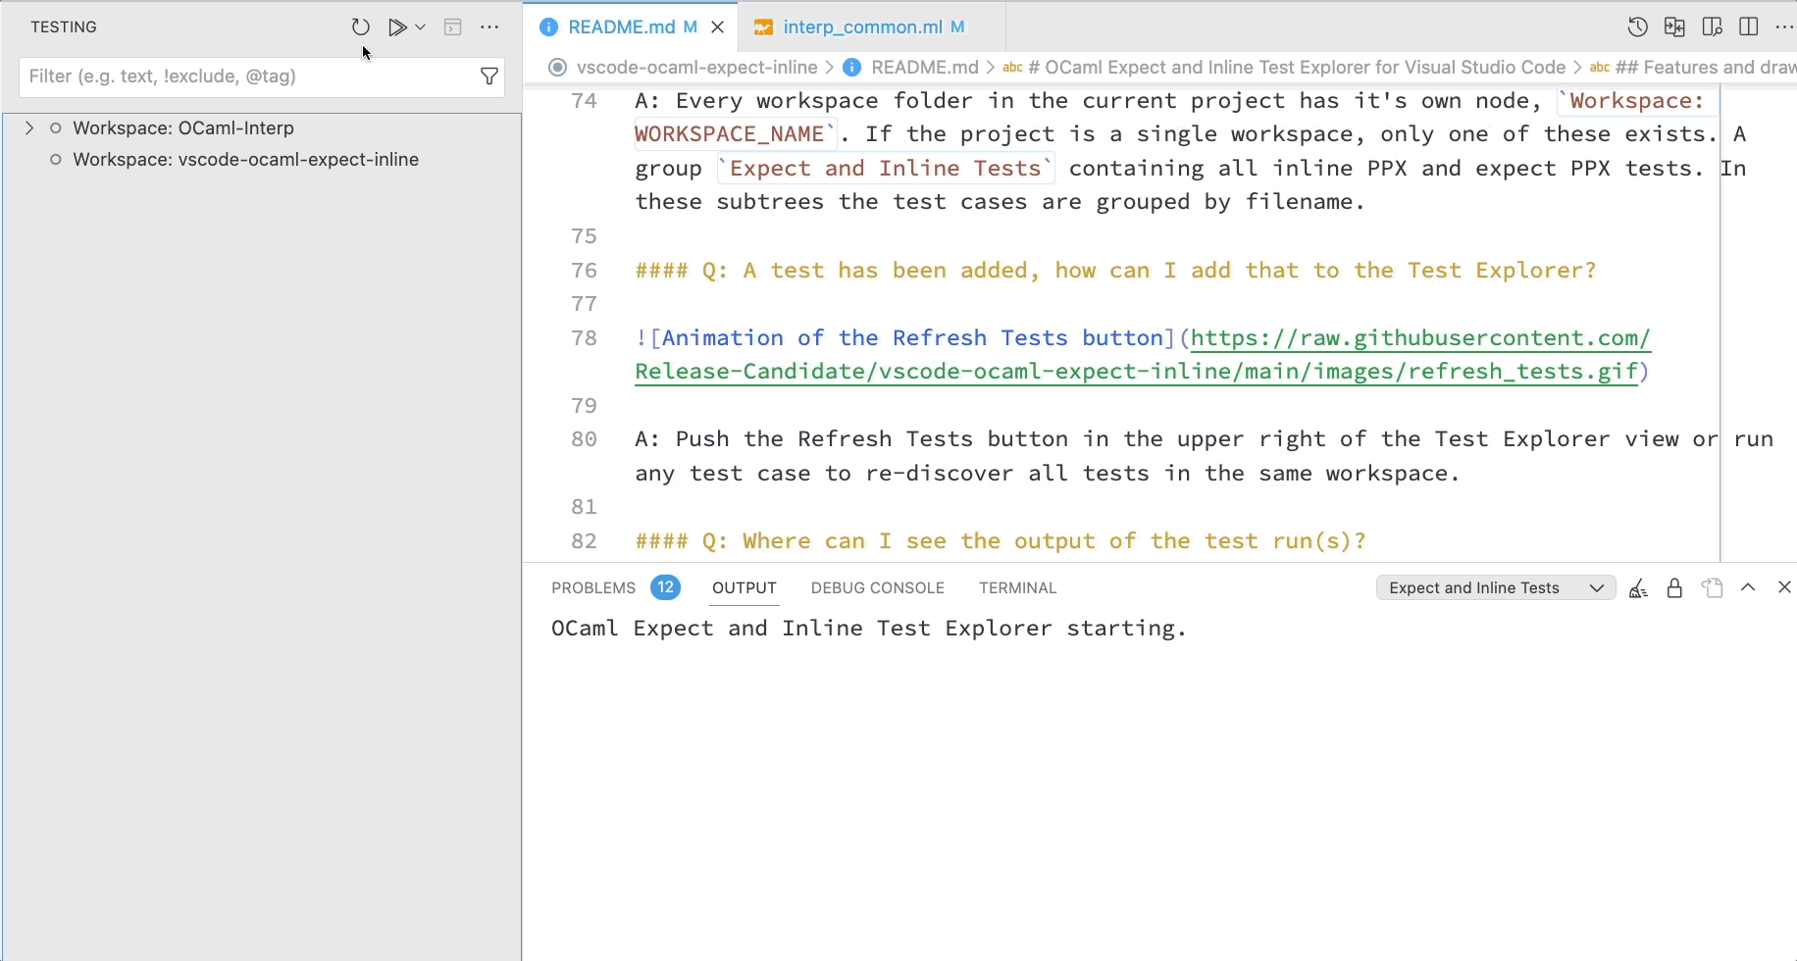Image resolution: width=1797 pixels, height=961 pixels.
Task: Select the OUTPUT panel tab
Action: click(744, 588)
